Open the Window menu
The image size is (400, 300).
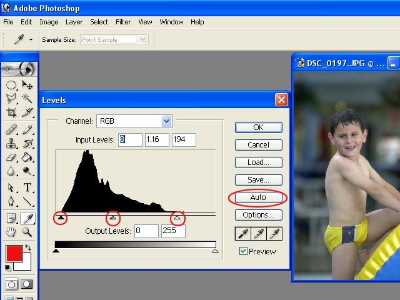[x=171, y=22]
